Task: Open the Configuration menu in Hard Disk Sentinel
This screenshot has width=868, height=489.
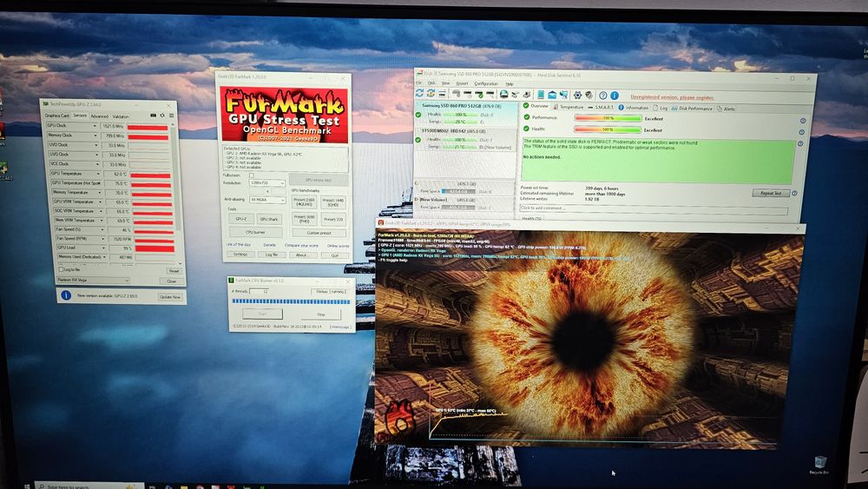Action: point(486,83)
